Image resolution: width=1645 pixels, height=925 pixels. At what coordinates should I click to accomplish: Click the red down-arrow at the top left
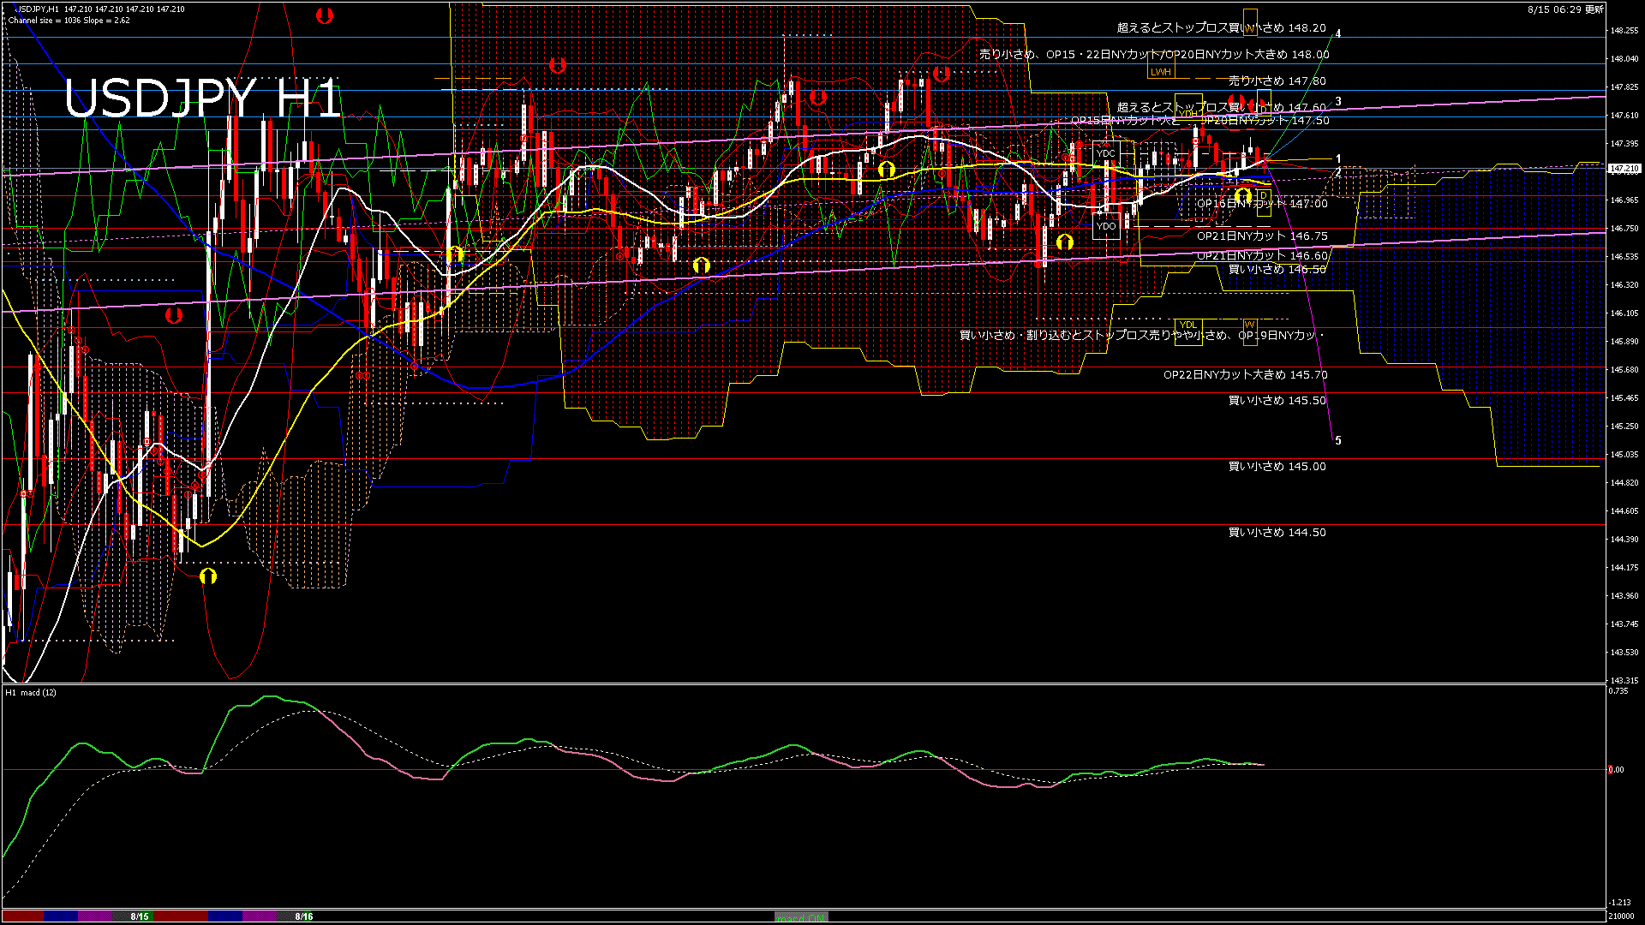coord(324,15)
